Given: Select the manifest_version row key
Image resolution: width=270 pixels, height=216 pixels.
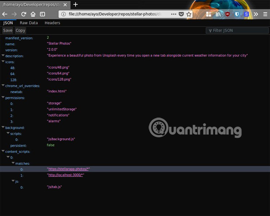Looking at the screenshot, I should (x=19, y=38).
